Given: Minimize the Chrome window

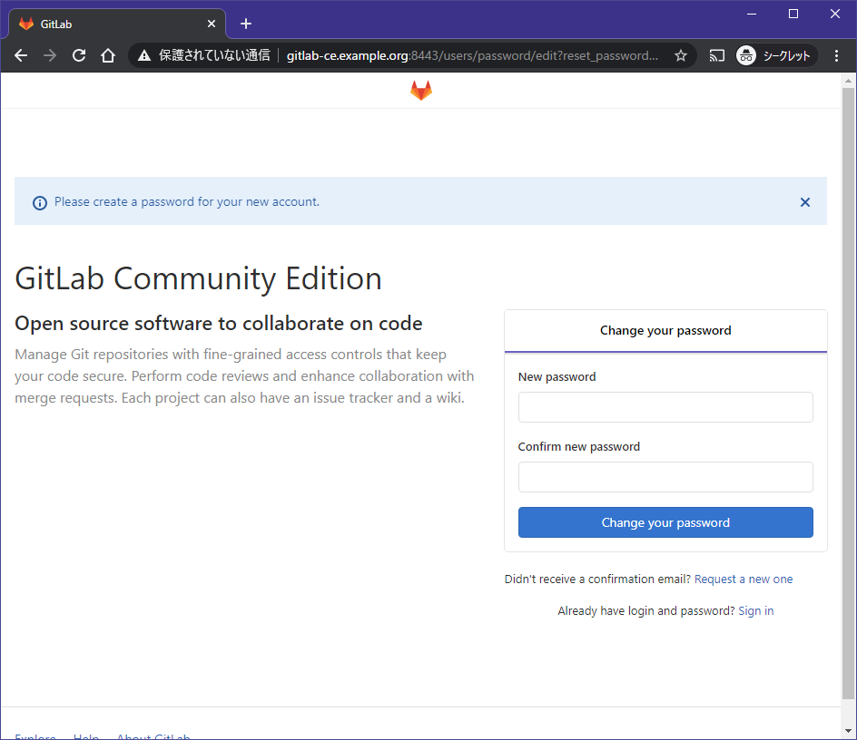Looking at the screenshot, I should (x=752, y=15).
